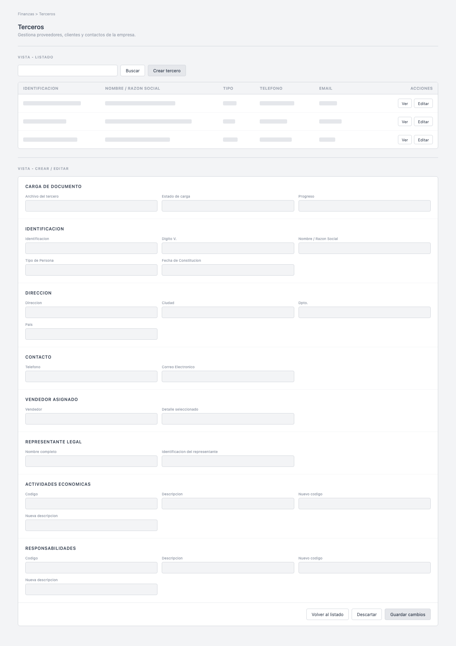Click the Fecha de Constitucion field

(228, 270)
